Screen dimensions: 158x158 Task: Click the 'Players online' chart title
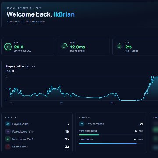(14, 66)
